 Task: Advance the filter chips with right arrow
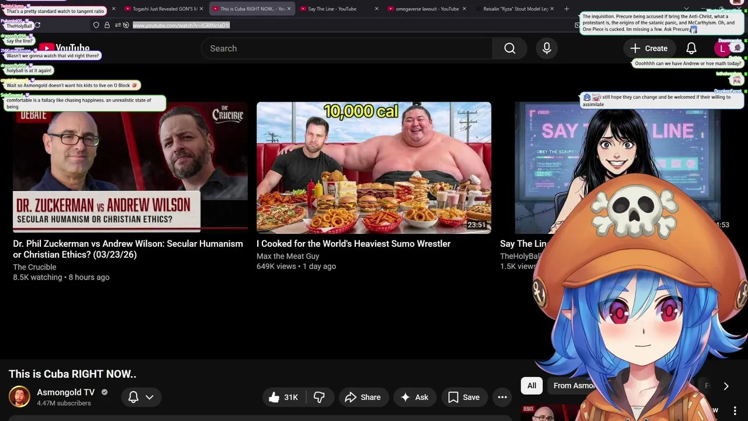tap(726, 386)
